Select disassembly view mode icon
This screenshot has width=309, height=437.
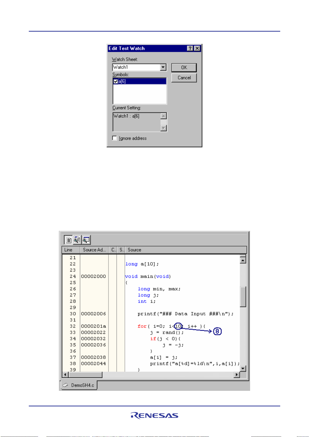click(86, 240)
